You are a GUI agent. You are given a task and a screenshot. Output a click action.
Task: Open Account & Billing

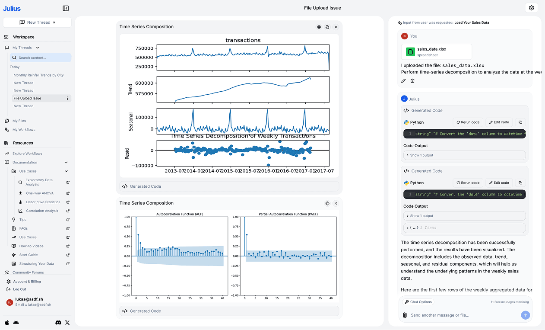coord(27,282)
